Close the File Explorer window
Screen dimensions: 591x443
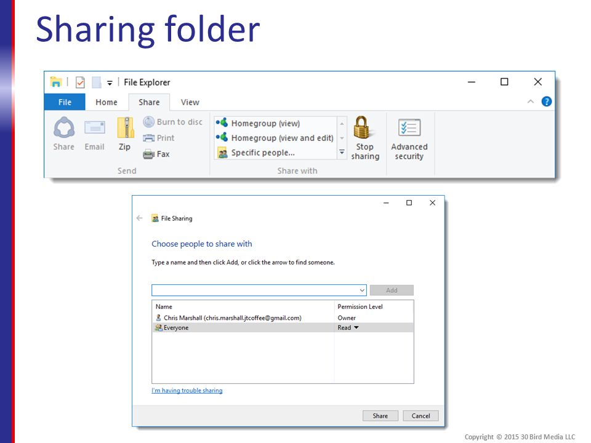(538, 82)
